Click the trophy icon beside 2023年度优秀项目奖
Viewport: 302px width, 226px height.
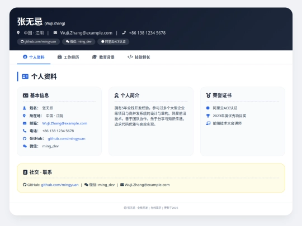point(208,116)
